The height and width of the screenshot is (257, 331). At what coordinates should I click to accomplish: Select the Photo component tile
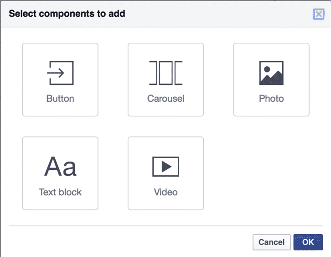(271, 80)
